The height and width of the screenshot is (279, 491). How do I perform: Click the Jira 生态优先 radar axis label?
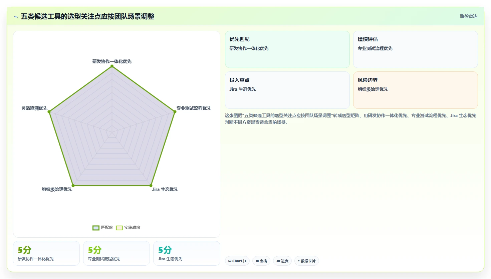click(165, 189)
